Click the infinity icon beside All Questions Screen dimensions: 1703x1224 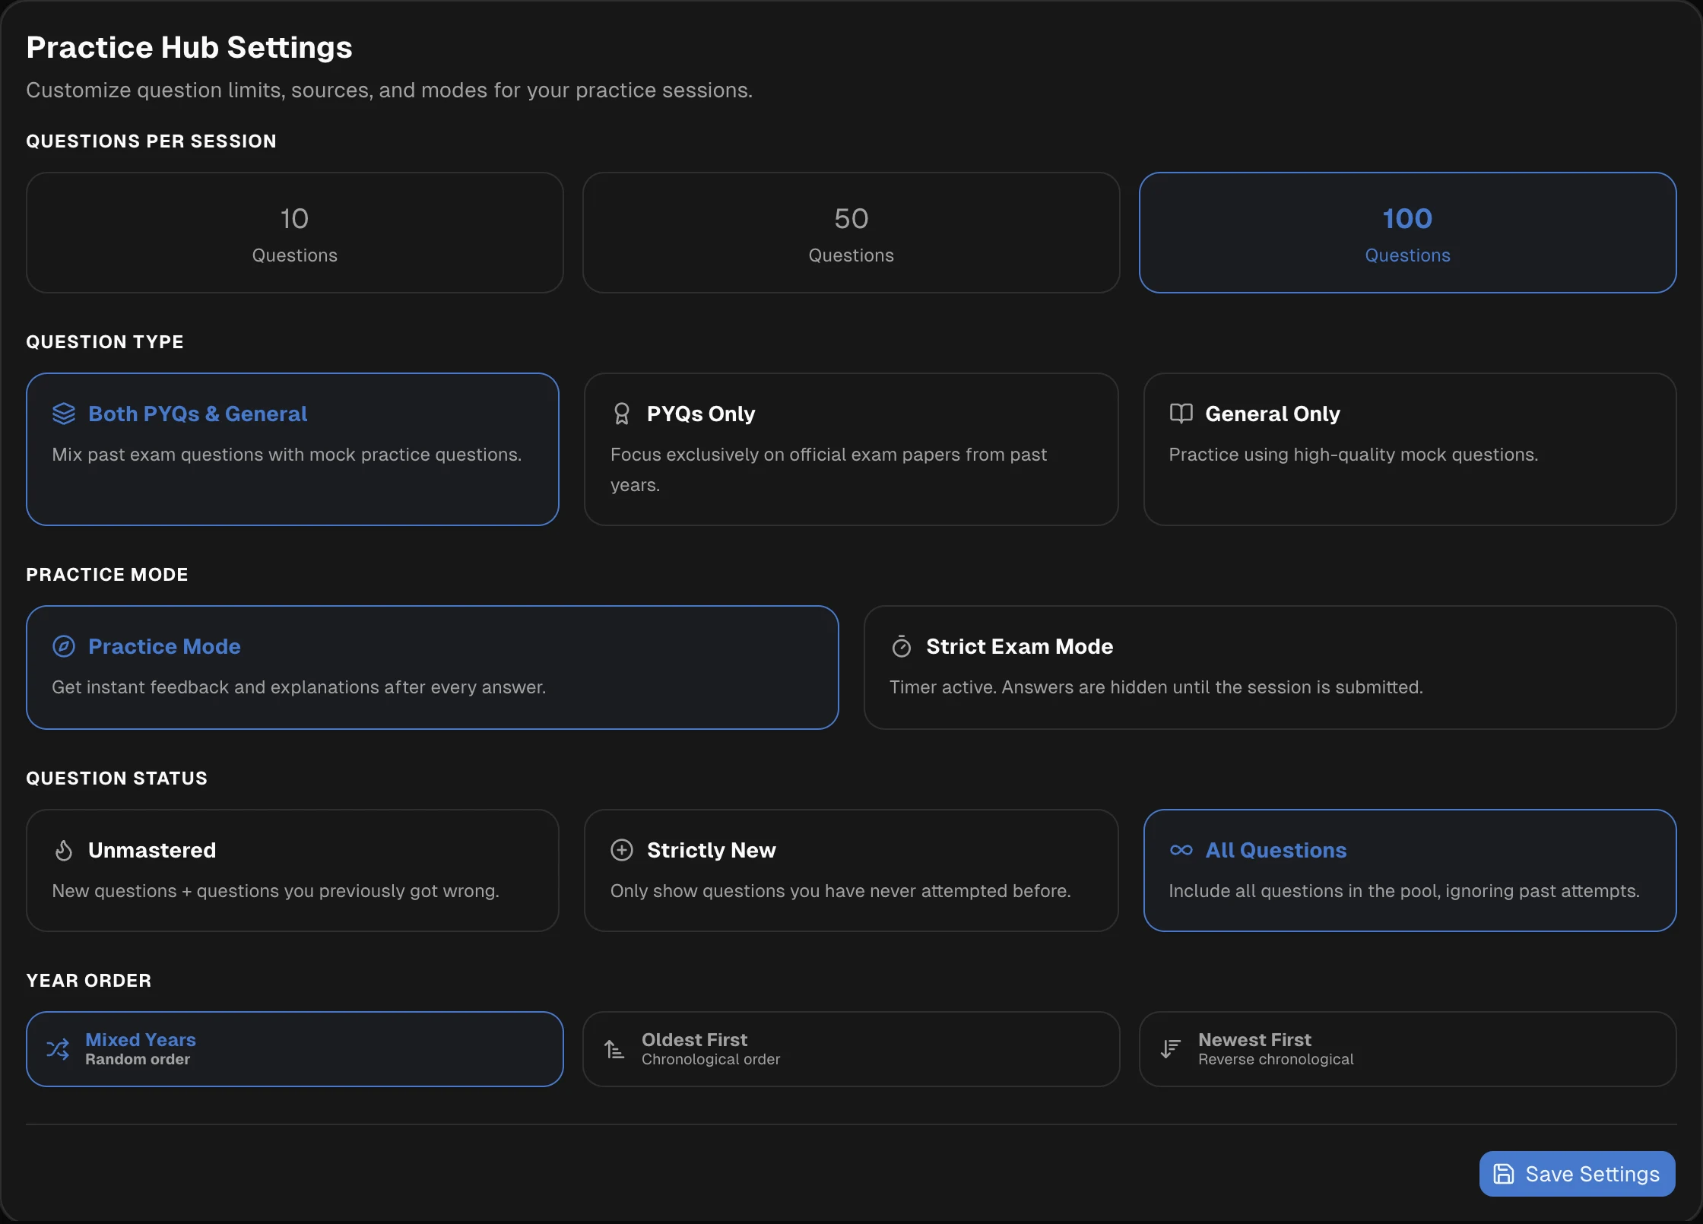pos(1181,850)
